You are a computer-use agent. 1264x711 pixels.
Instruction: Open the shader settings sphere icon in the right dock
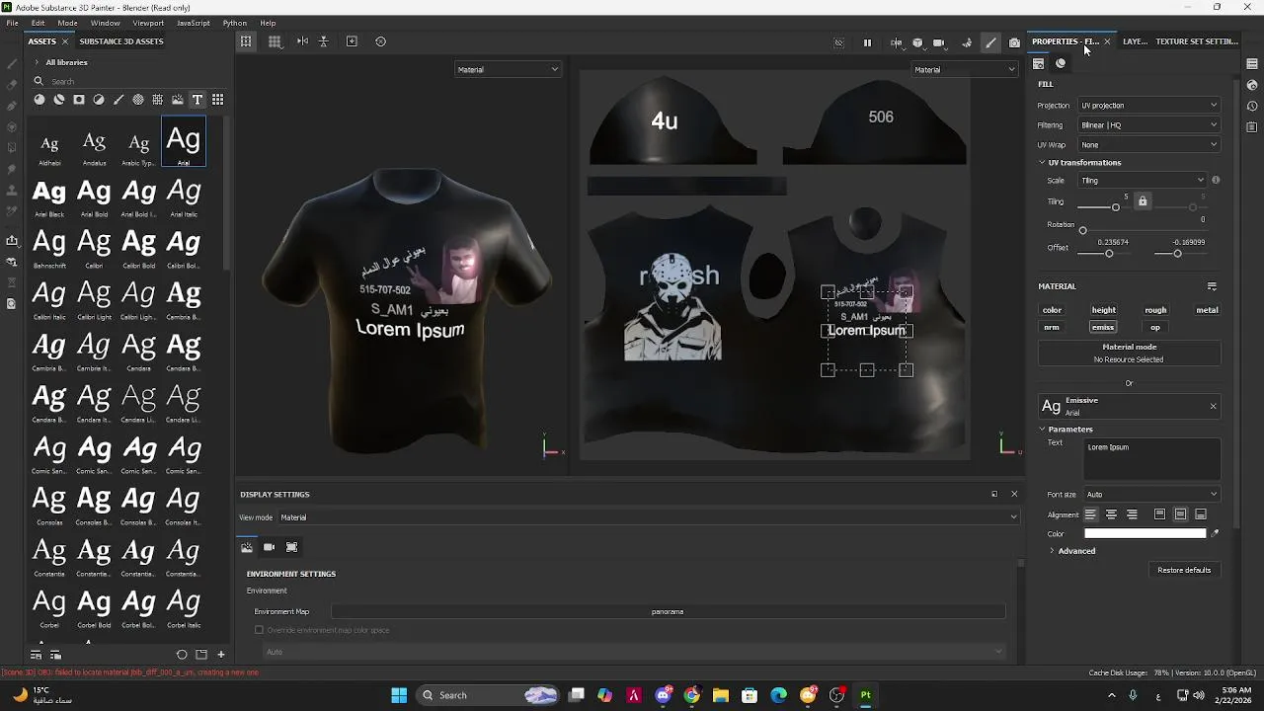1252,85
